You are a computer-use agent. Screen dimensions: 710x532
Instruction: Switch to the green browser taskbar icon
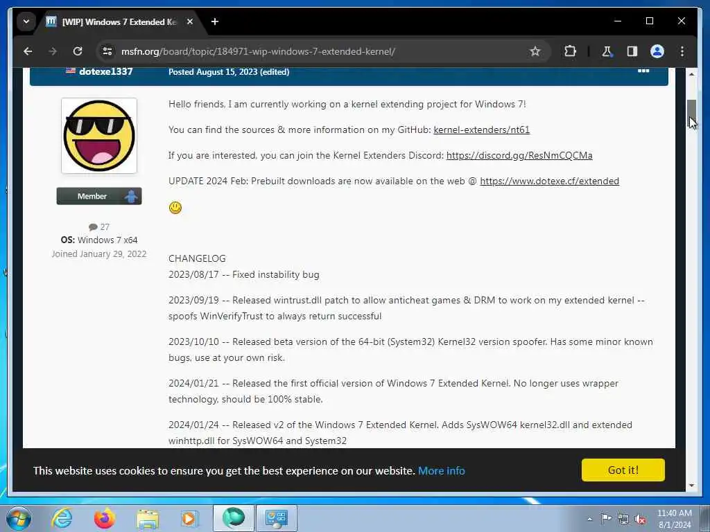point(233,518)
